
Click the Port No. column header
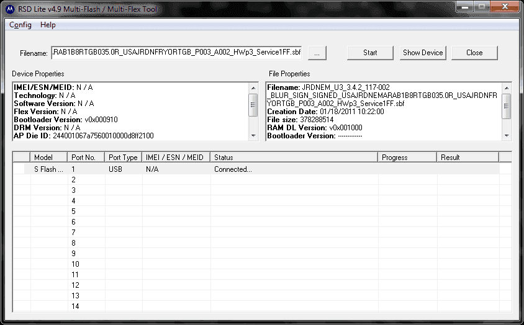pyautogui.click(x=86, y=158)
